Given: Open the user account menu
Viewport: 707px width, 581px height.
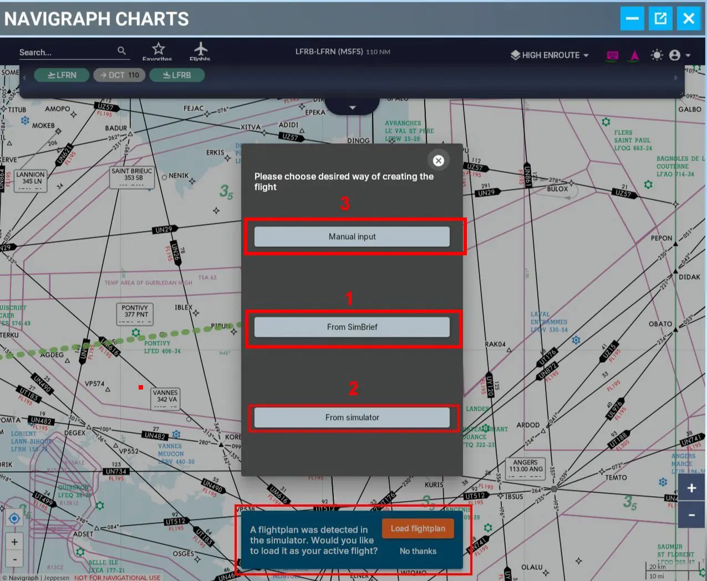Looking at the screenshot, I should point(679,55).
